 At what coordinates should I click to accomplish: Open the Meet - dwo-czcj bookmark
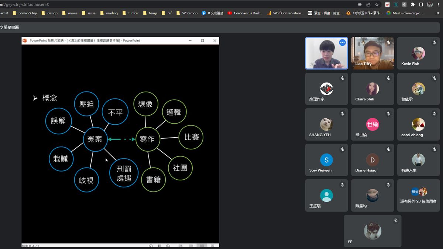click(404, 13)
